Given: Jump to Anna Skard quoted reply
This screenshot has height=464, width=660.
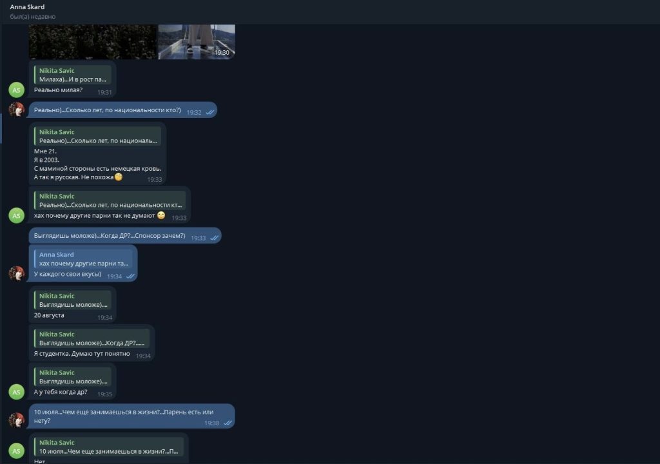Looking at the screenshot, I should (84, 259).
